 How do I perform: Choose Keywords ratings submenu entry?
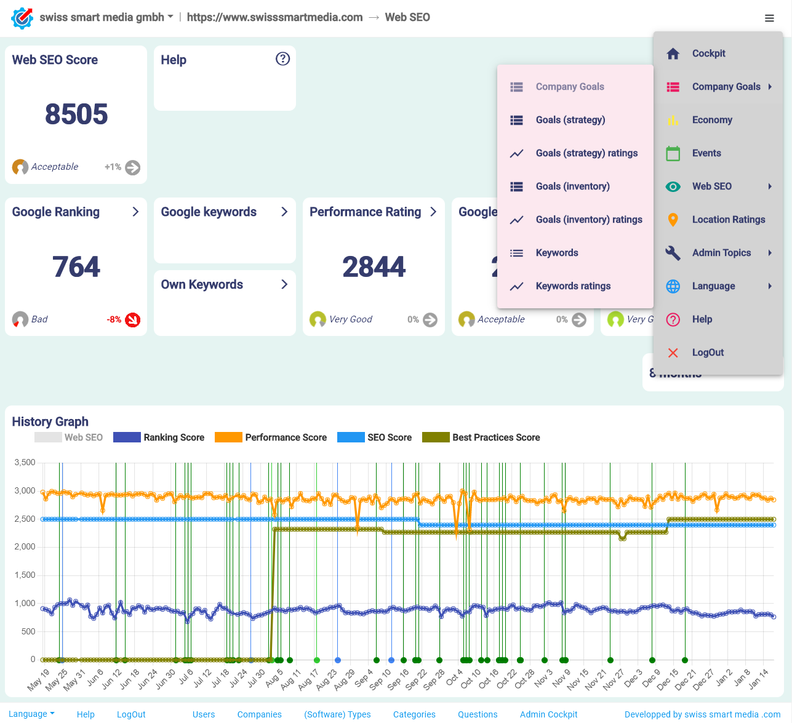pos(575,286)
